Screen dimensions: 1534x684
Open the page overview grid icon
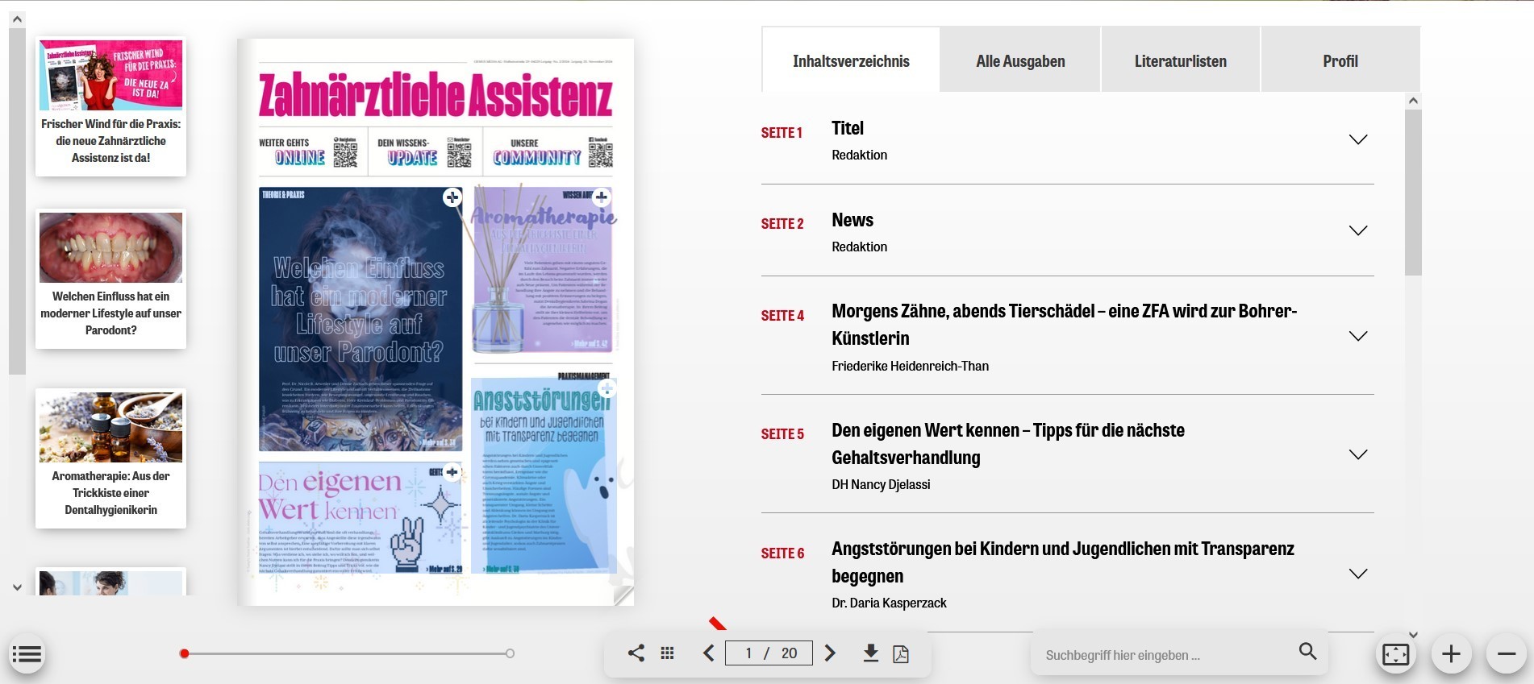point(667,653)
